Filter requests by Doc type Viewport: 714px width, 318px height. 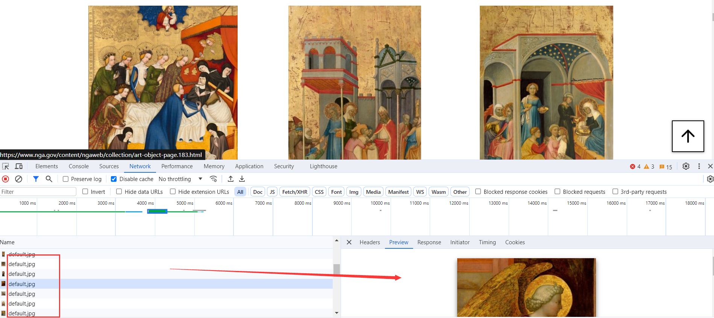258,192
